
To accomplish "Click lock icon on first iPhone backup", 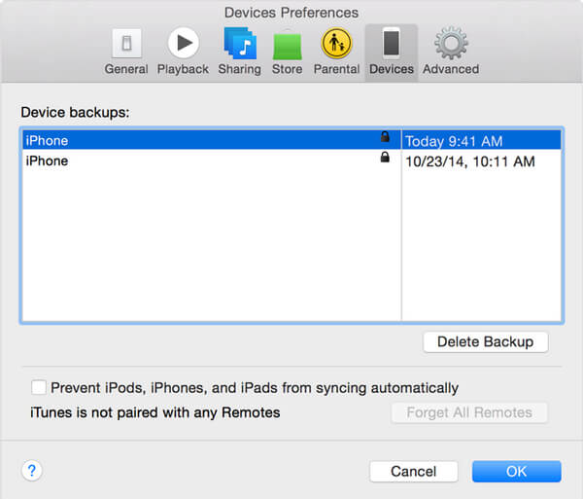I will pyautogui.click(x=385, y=138).
